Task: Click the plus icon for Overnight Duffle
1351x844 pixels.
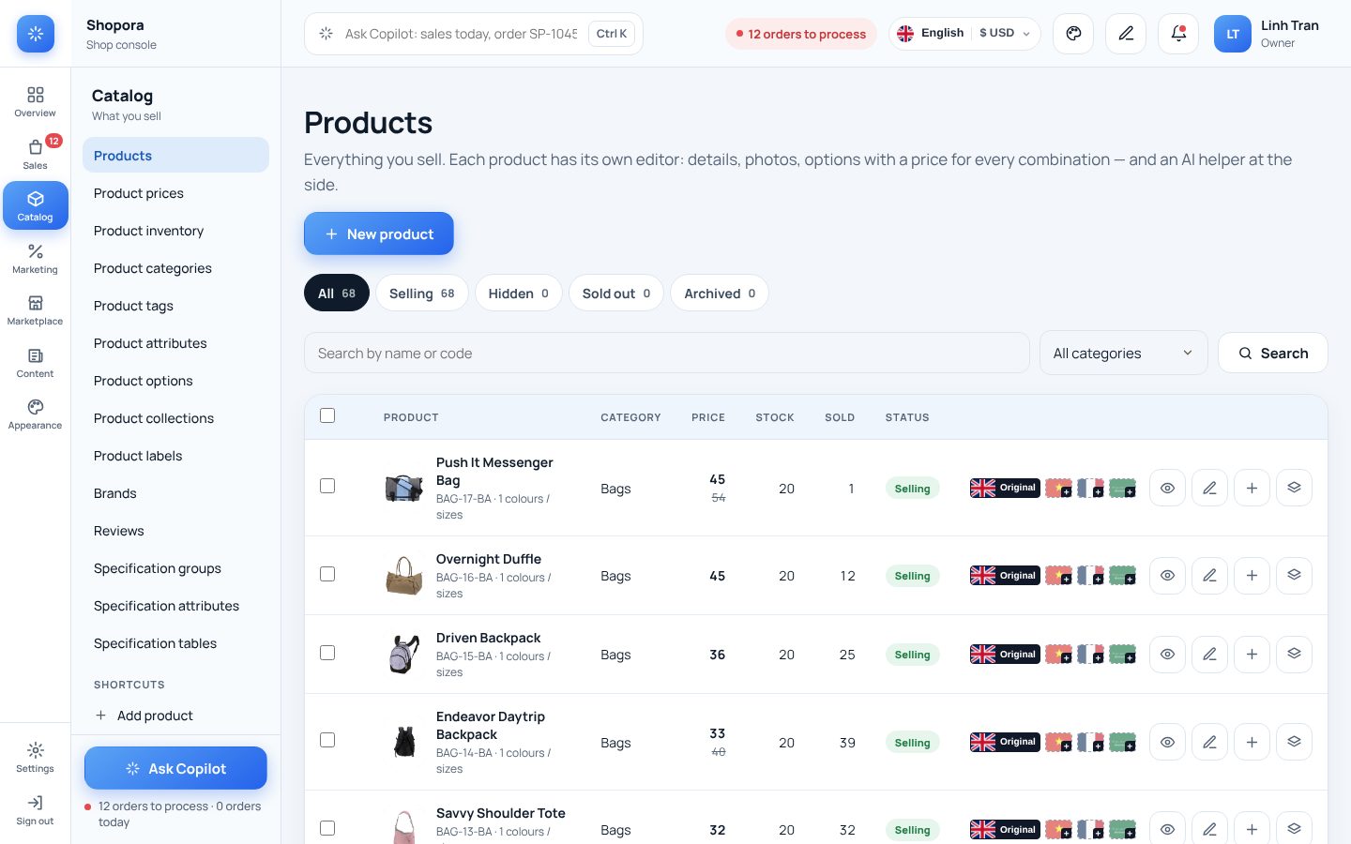Action: (x=1252, y=575)
